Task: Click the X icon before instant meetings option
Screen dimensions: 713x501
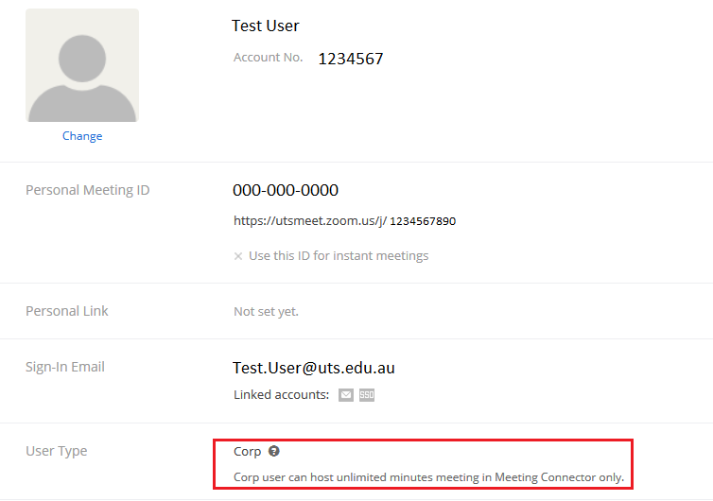Action: (x=238, y=256)
